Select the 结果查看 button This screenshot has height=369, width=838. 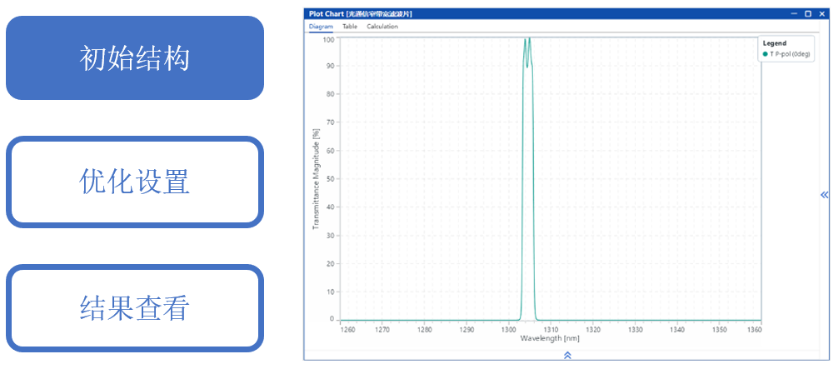click(x=135, y=308)
